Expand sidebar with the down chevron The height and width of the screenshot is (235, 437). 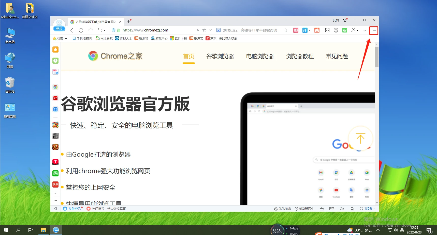55,193
